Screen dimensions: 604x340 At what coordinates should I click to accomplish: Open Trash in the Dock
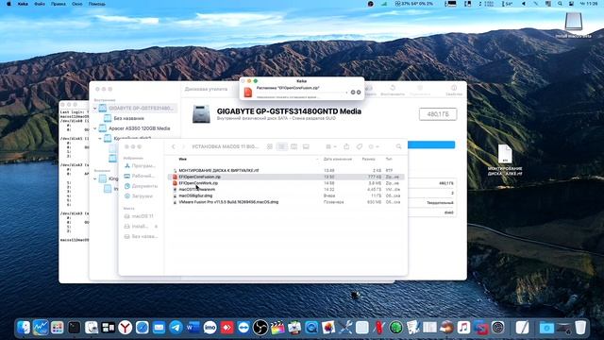coord(580,328)
